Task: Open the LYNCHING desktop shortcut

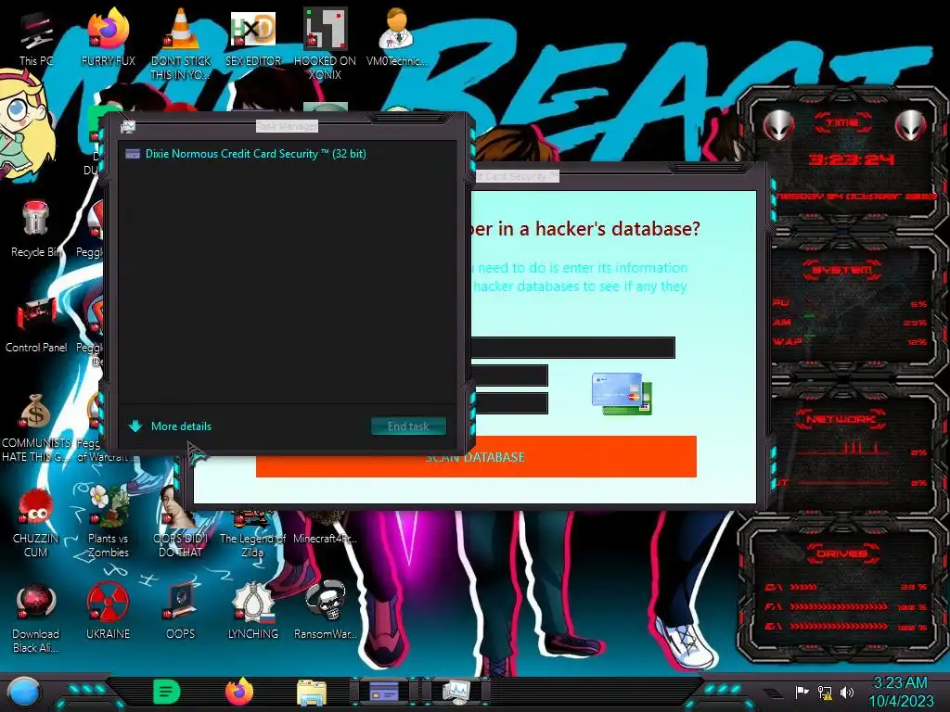Action: [252, 612]
